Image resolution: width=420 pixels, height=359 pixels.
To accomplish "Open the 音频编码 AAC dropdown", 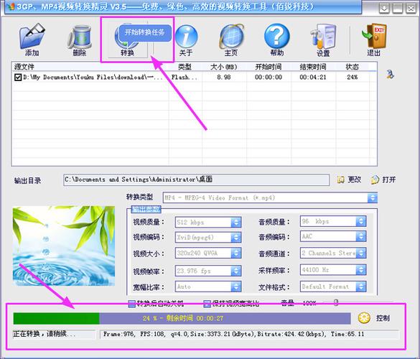I will pos(361,236).
